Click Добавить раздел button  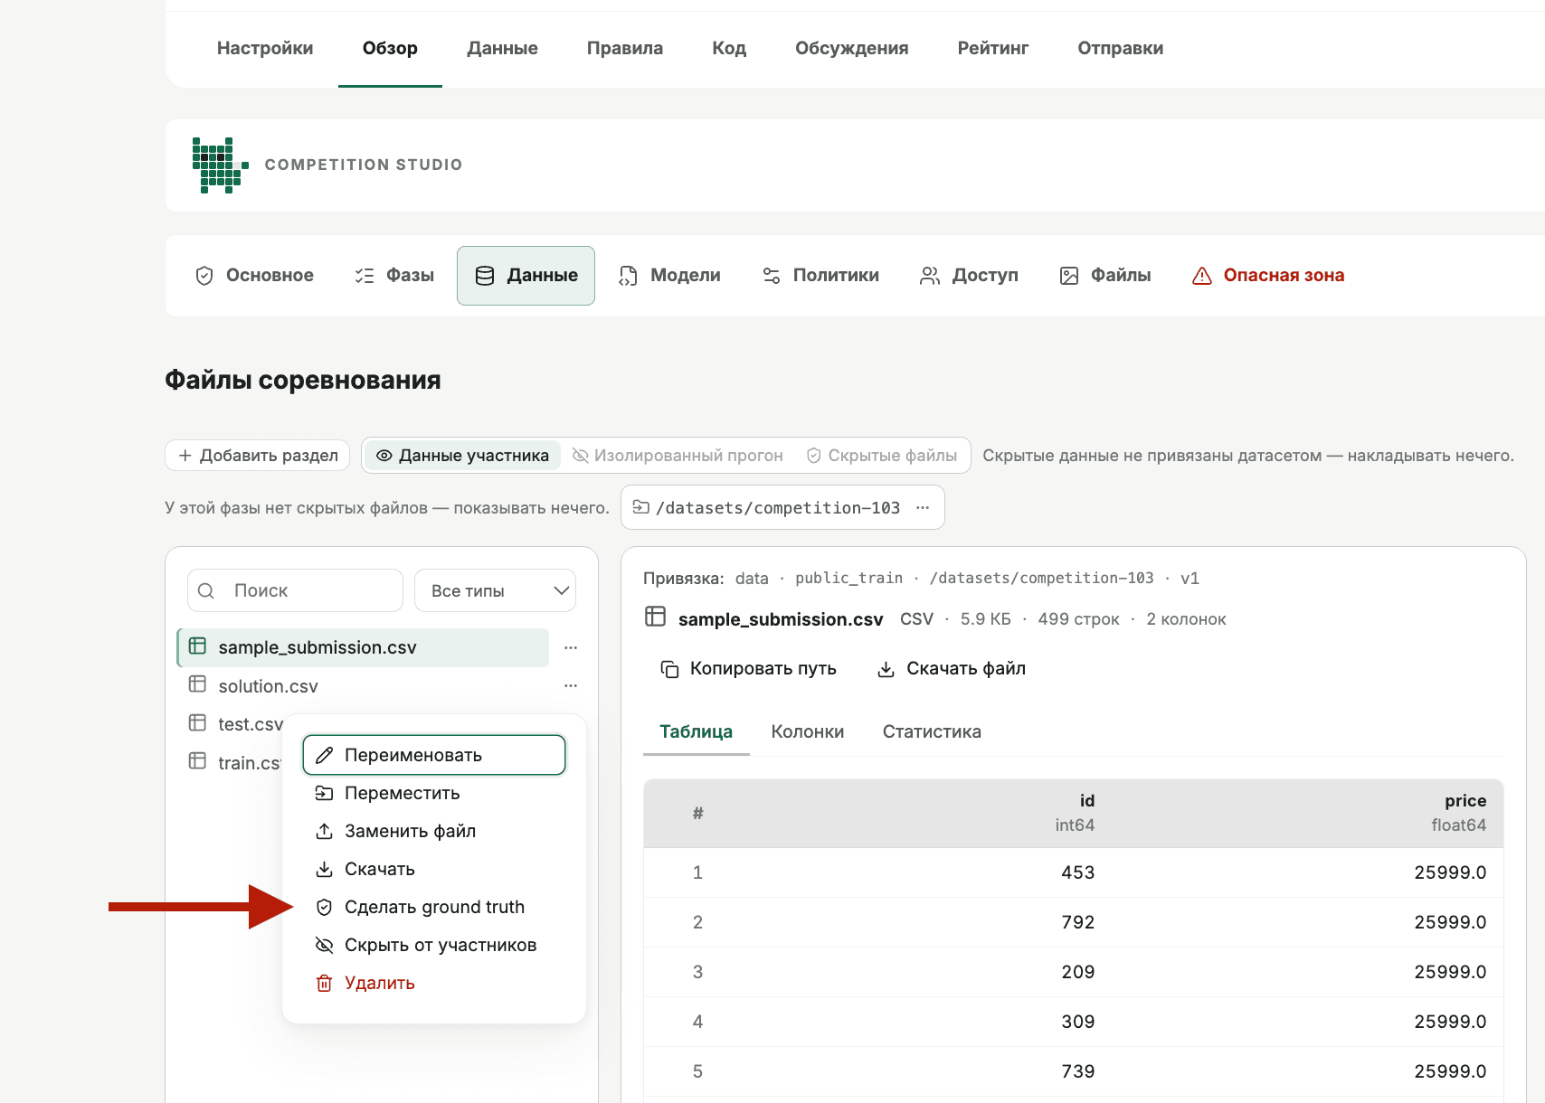(x=258, y=456)
